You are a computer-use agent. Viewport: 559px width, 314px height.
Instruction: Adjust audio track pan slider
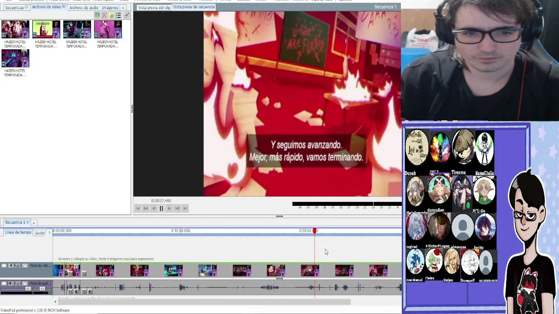[x=42, y=289]
